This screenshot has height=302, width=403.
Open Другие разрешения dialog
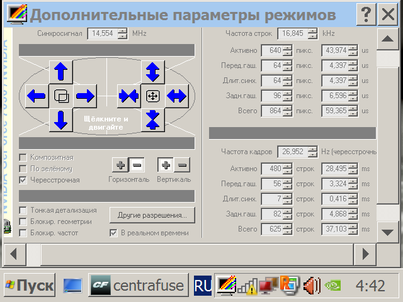pyautogui.click(x=152, y=215)
